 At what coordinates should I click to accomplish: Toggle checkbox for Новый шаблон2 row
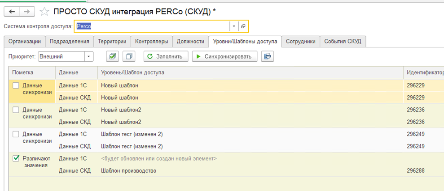coord(16,110)
